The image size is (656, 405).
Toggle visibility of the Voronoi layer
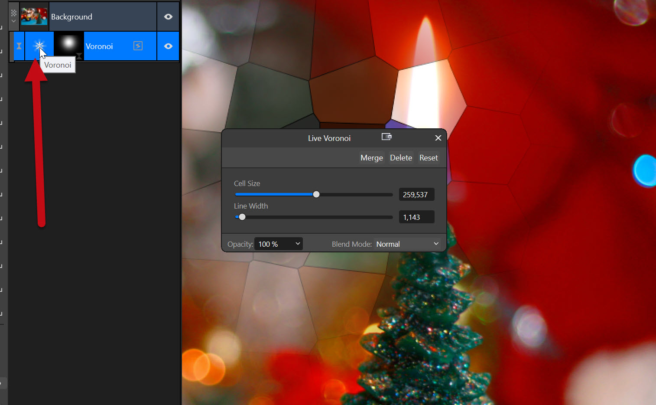[168, 46]
